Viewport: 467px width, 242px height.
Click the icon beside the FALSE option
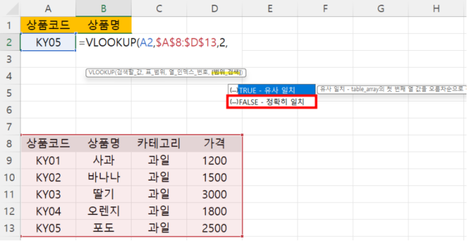click(233, 102)
